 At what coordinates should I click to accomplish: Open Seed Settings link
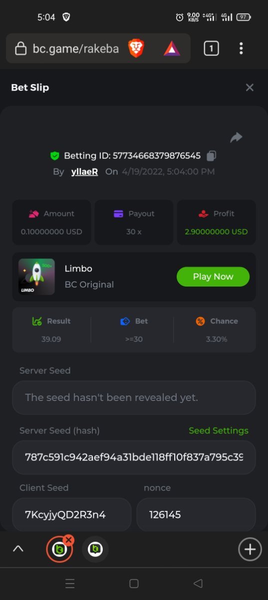tap(218, 430)
